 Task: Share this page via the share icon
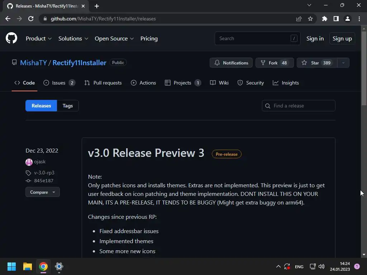pos(299,19)
